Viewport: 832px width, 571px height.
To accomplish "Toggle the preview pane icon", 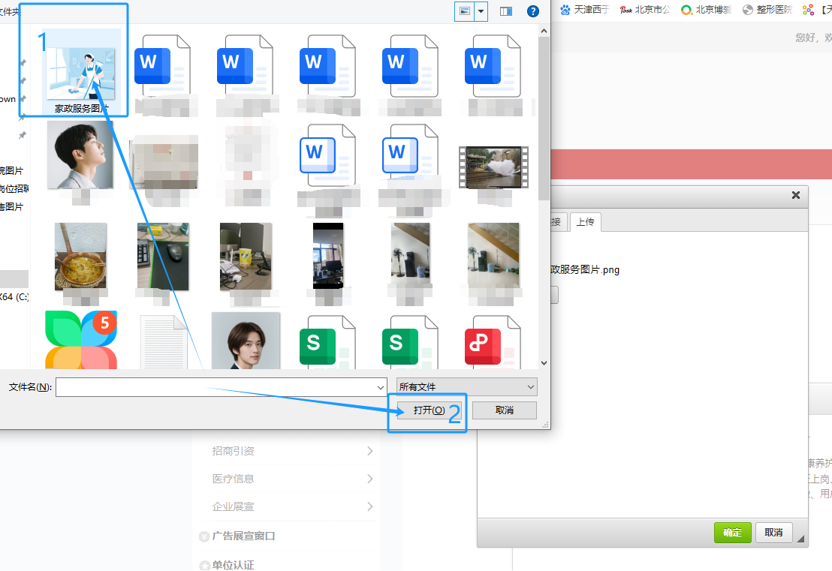I will coord(506,11).
